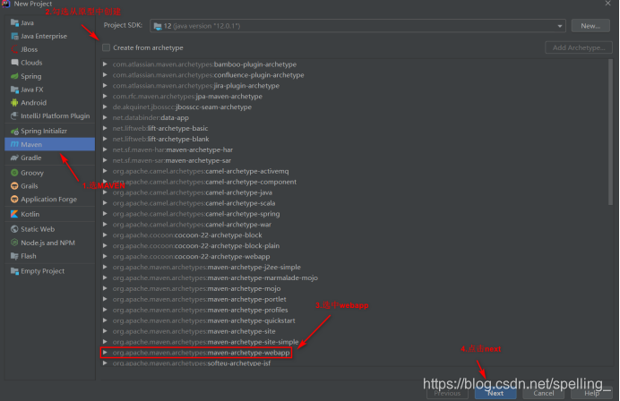
Task: Select maven-archetype-site-simple row
Action: pos(354,342)
